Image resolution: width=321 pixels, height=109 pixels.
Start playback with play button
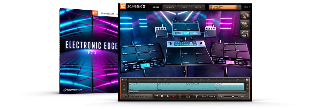(x=168, y=96)
